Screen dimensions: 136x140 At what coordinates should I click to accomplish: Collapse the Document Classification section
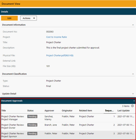(x=133, y=74)
